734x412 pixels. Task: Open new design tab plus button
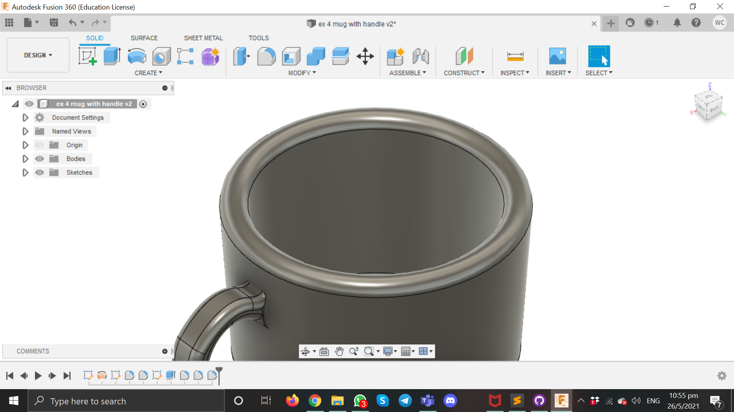611,23
